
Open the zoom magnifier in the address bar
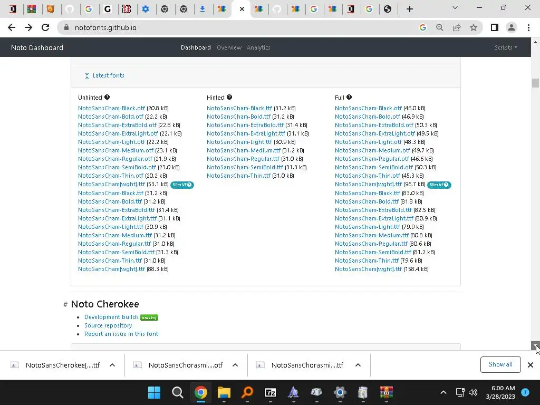coord(439,27)
